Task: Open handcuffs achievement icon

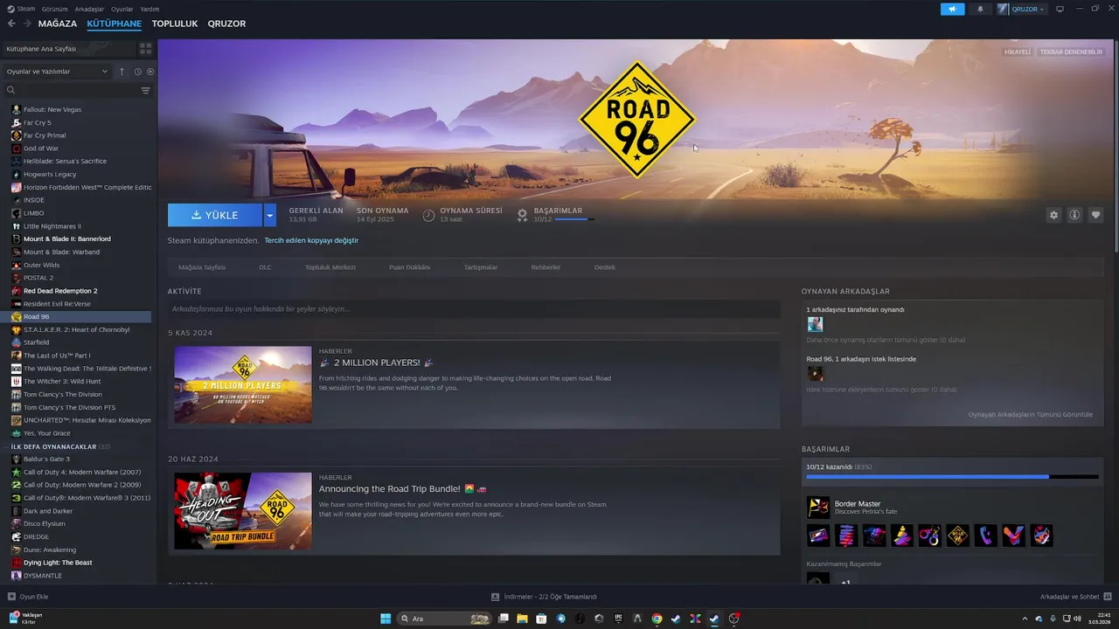Action: (930, 536)
